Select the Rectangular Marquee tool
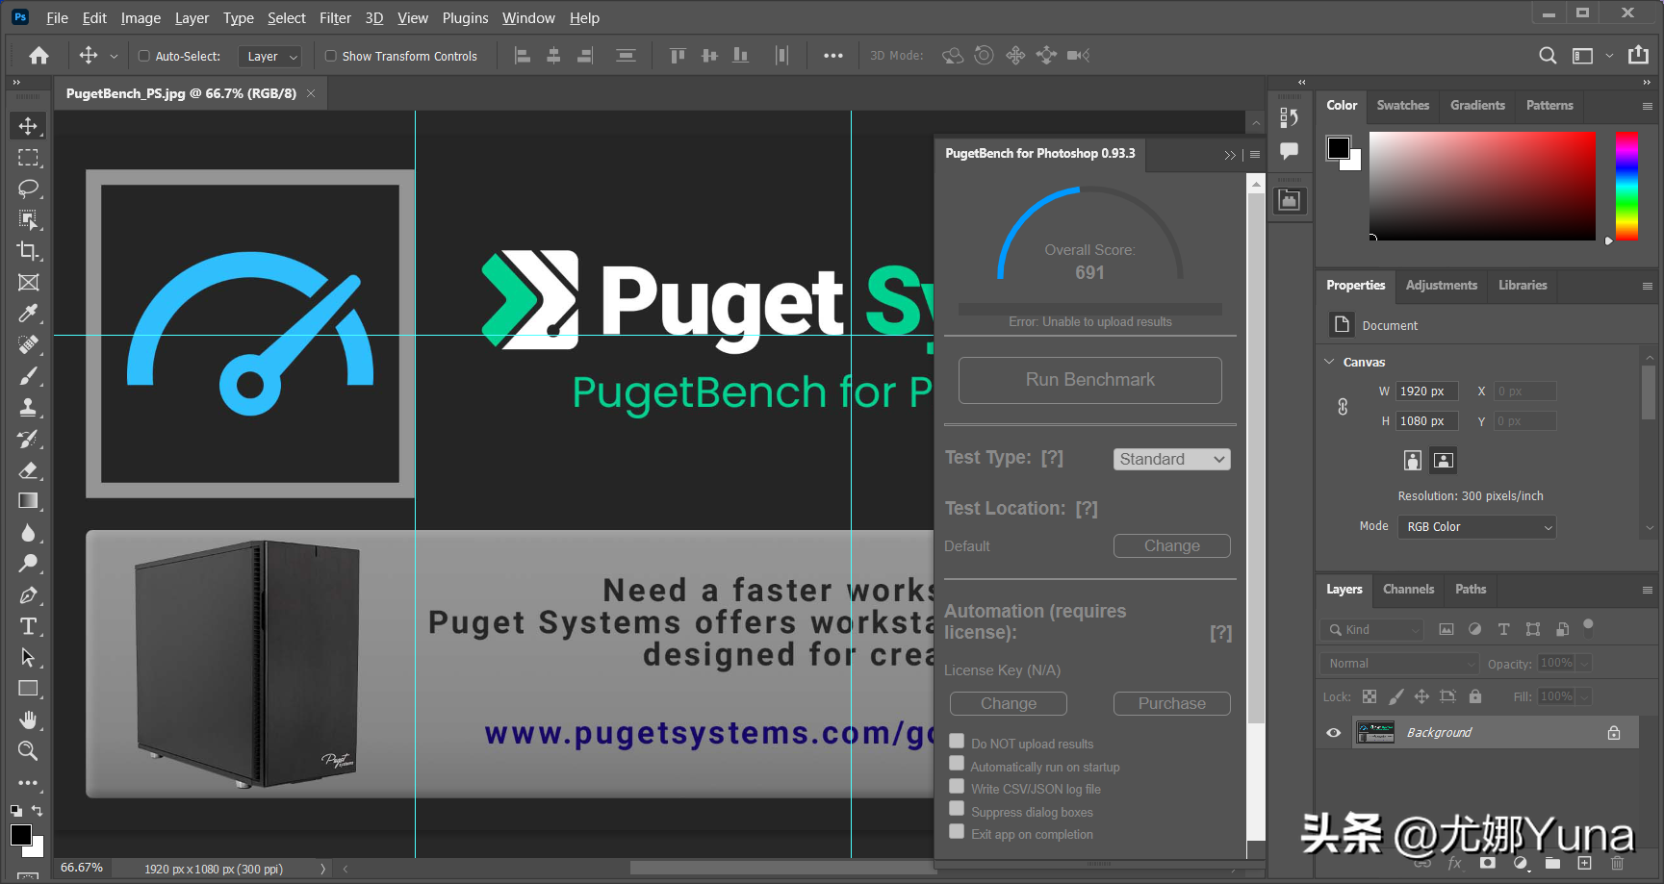Screen dimensions: 1664x884 (x=28, y=158)
